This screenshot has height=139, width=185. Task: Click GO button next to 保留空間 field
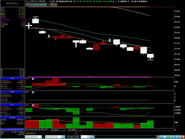[x=91, y=137]
